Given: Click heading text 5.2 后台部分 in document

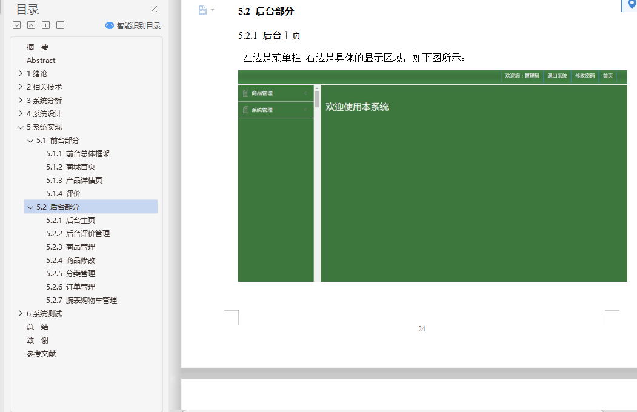Looking at the screenshot, I should tap(266, 12).
